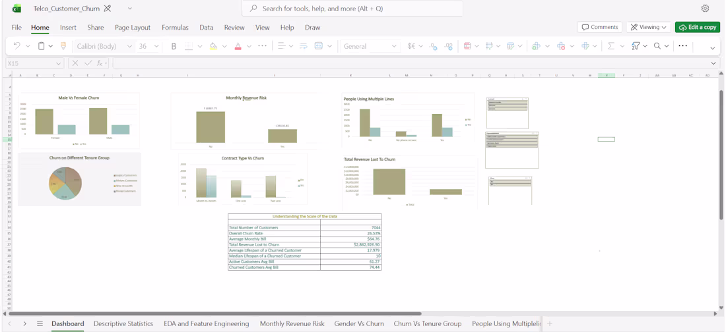Viewport: 726px width, 332px height.
Task: Apply the red font color
Action: tap(238, 46)
